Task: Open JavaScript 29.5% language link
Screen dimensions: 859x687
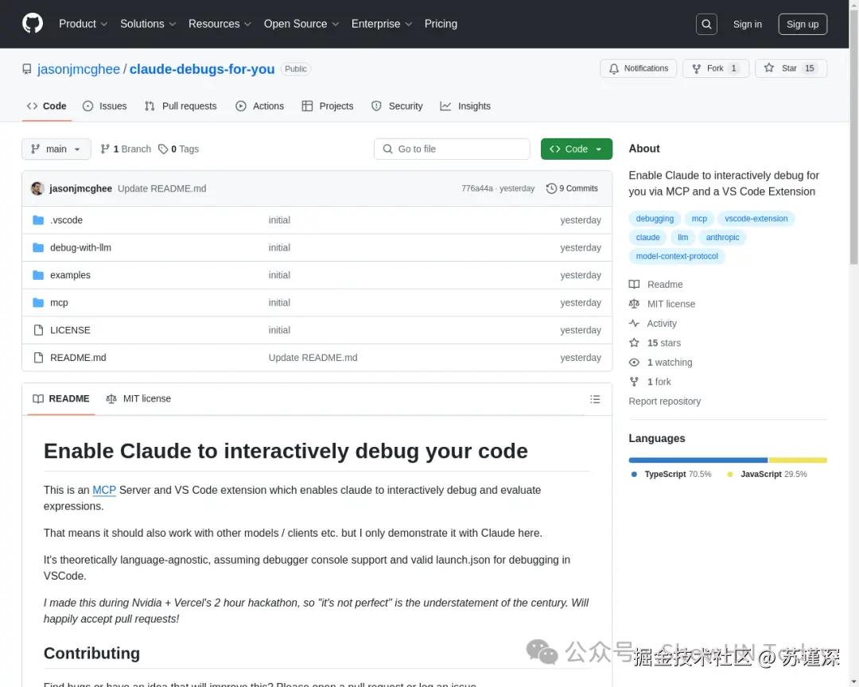Action: coord(767,475)
